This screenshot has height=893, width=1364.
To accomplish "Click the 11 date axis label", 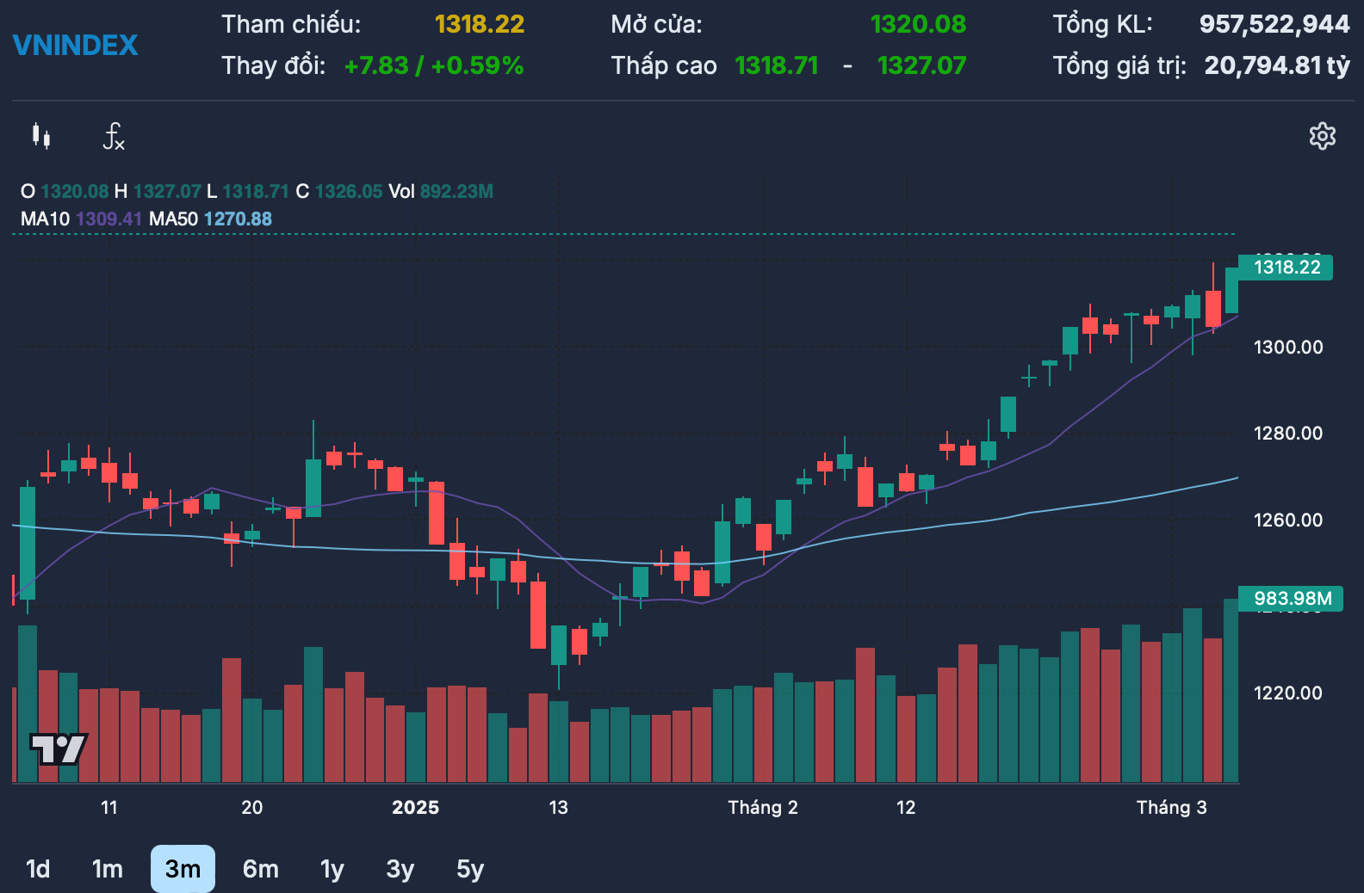I will click(108, 808).
